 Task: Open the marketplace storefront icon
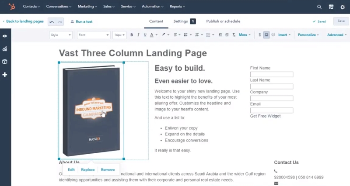point(331,7)
